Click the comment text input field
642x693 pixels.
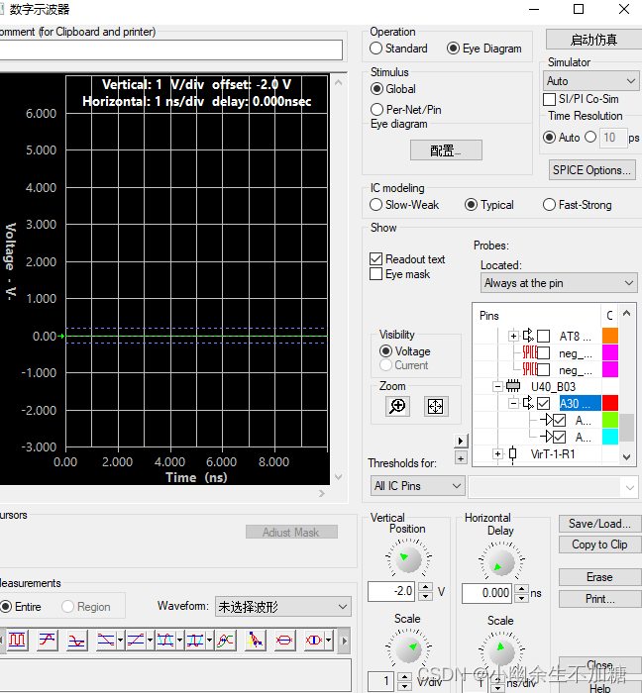(x=170, y=49)
